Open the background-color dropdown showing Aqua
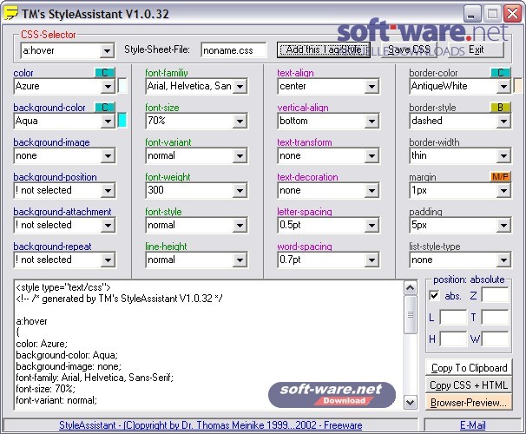 click(x=108, y=121)
